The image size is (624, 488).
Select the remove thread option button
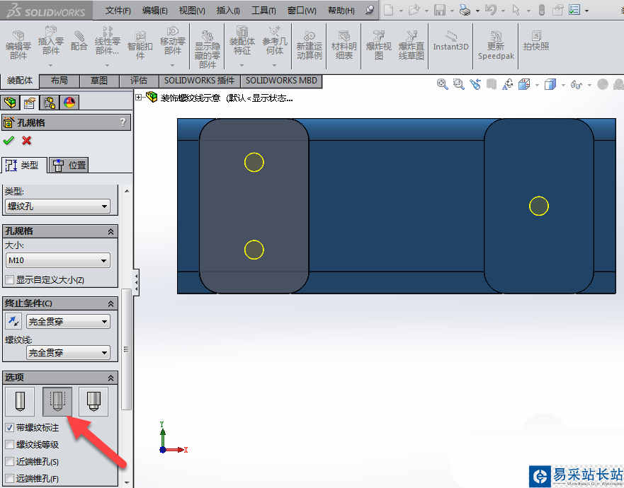(93, 402)
